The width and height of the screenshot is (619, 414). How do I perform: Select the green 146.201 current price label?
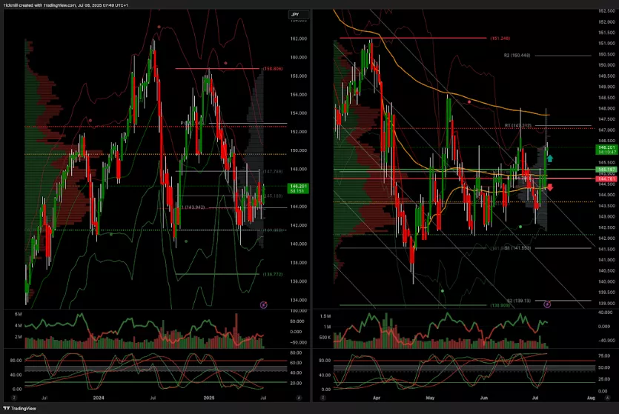pyautogui.click(x=605, y=149)
